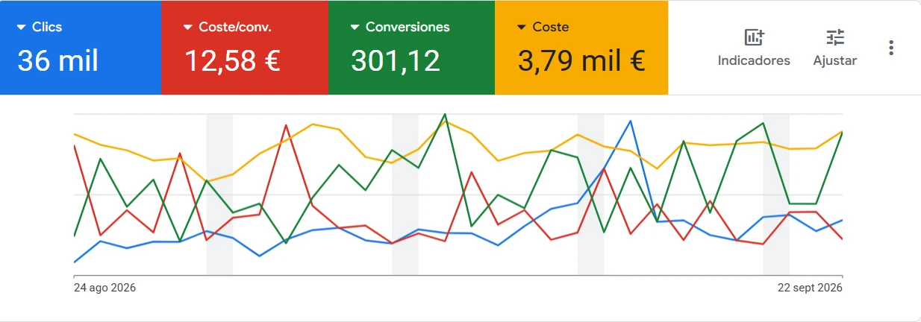Click the red line's highest peak

coord(286,125)
